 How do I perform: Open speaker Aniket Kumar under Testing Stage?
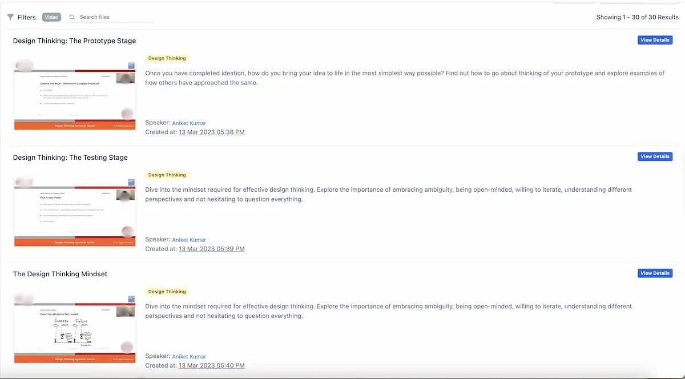point(189,239)
